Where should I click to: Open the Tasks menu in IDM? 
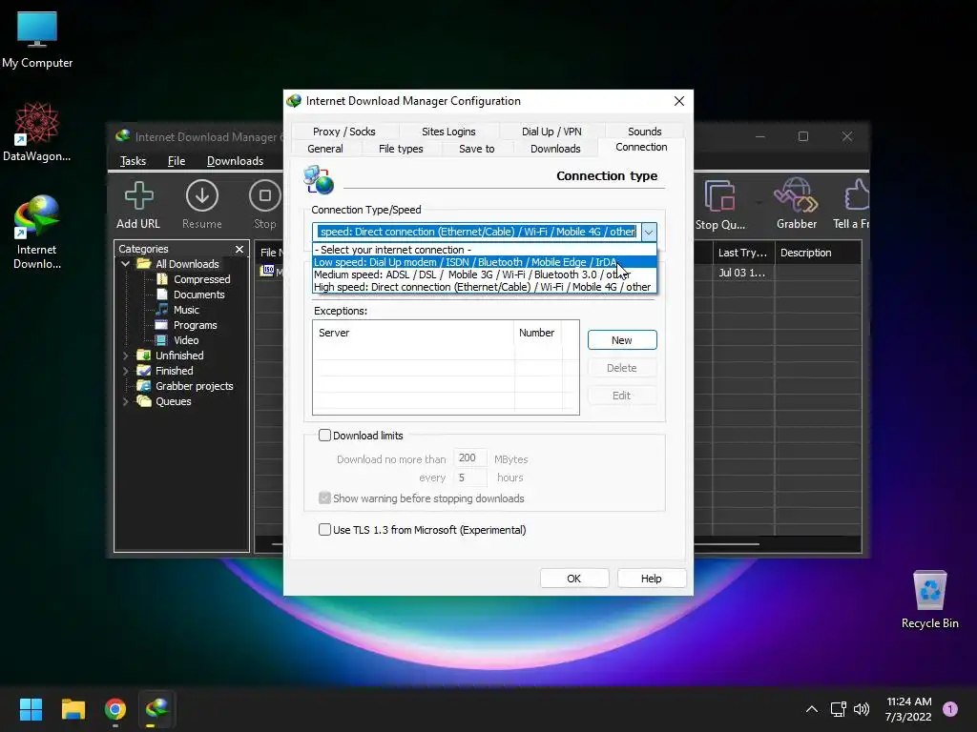coord(133,161)
